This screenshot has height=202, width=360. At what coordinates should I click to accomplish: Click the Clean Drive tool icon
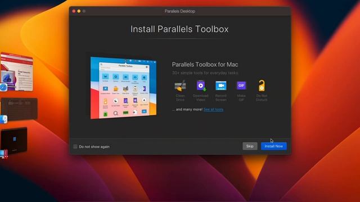(180, 86)
